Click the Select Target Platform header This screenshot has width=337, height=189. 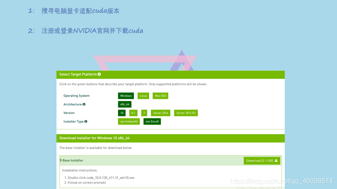click(171, 75)
